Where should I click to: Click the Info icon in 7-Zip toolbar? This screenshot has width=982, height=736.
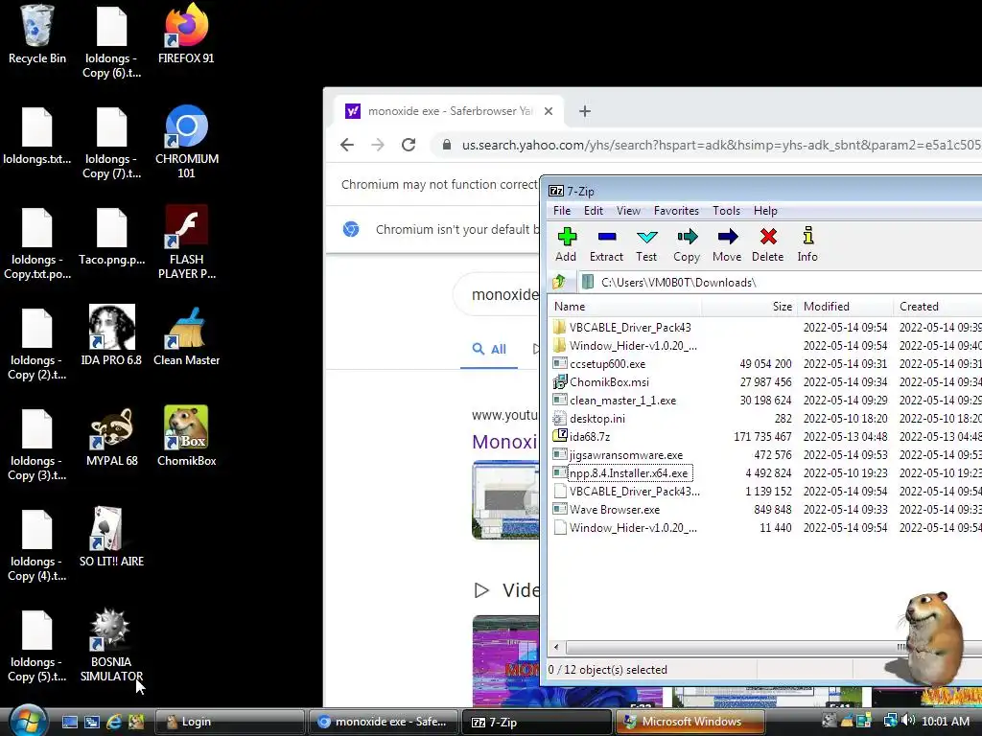[807, 244]
